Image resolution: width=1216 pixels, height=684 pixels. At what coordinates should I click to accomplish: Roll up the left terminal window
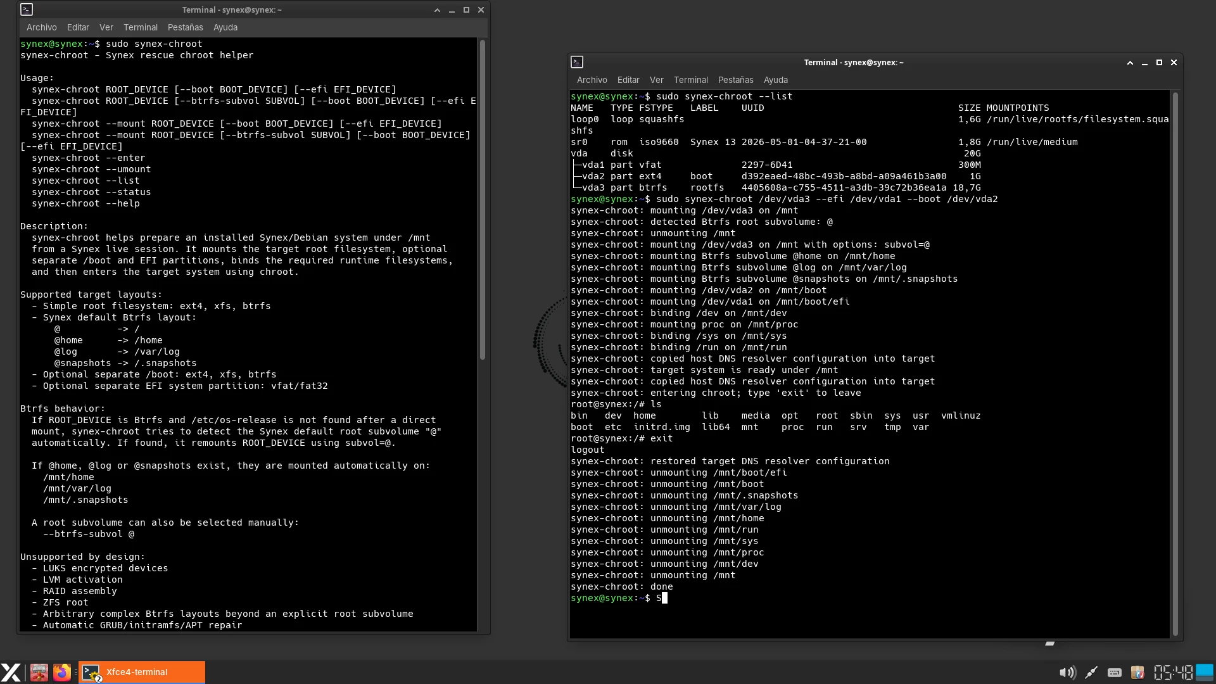[437, 10]
